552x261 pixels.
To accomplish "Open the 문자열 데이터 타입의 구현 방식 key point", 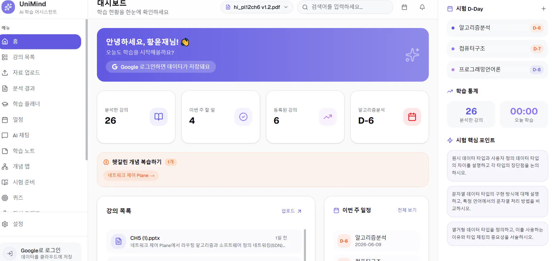I will [x=497, y=201].
